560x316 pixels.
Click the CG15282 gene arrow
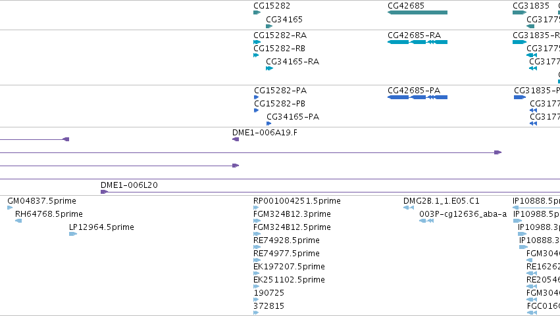(257, 12)
